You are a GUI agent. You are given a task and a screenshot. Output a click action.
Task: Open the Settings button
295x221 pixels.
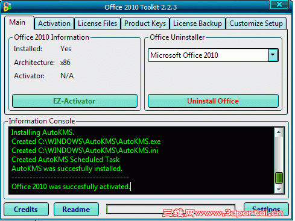[266, 210]
